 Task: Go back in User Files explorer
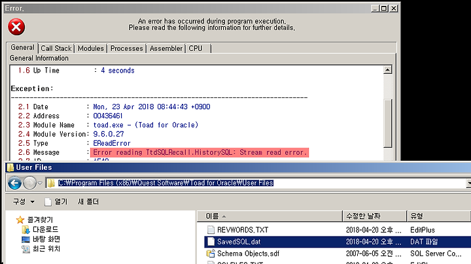point(14,183)
